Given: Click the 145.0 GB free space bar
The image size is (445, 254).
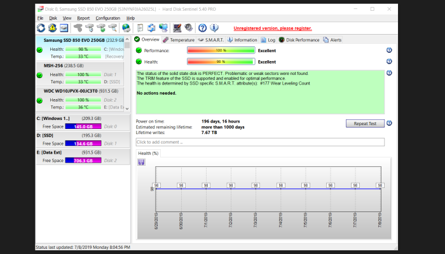Looking at the screenshot, I should pyautogui.click(x=83, y=126).
